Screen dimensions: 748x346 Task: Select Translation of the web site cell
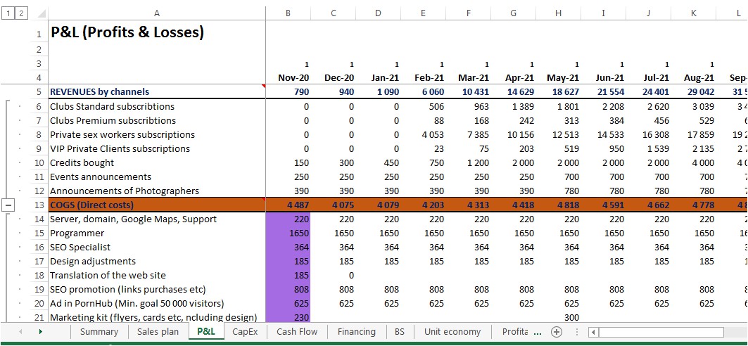tap(156, 276)
